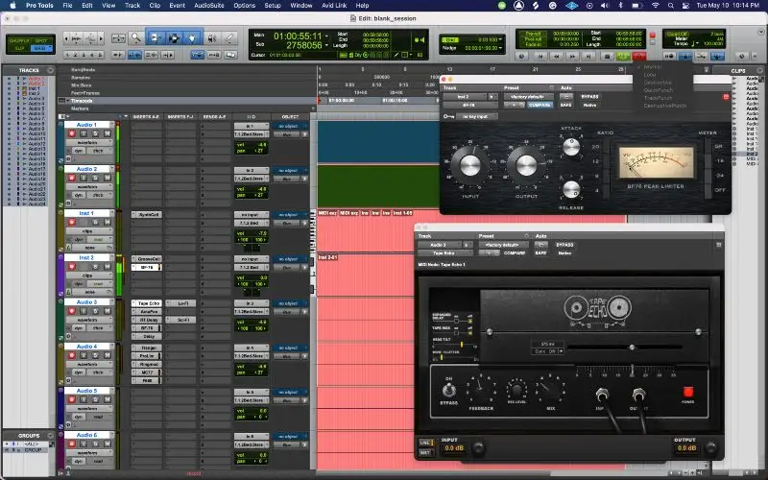Click the red Record transport button
This screenshot has height=480, width=768.
638,57
